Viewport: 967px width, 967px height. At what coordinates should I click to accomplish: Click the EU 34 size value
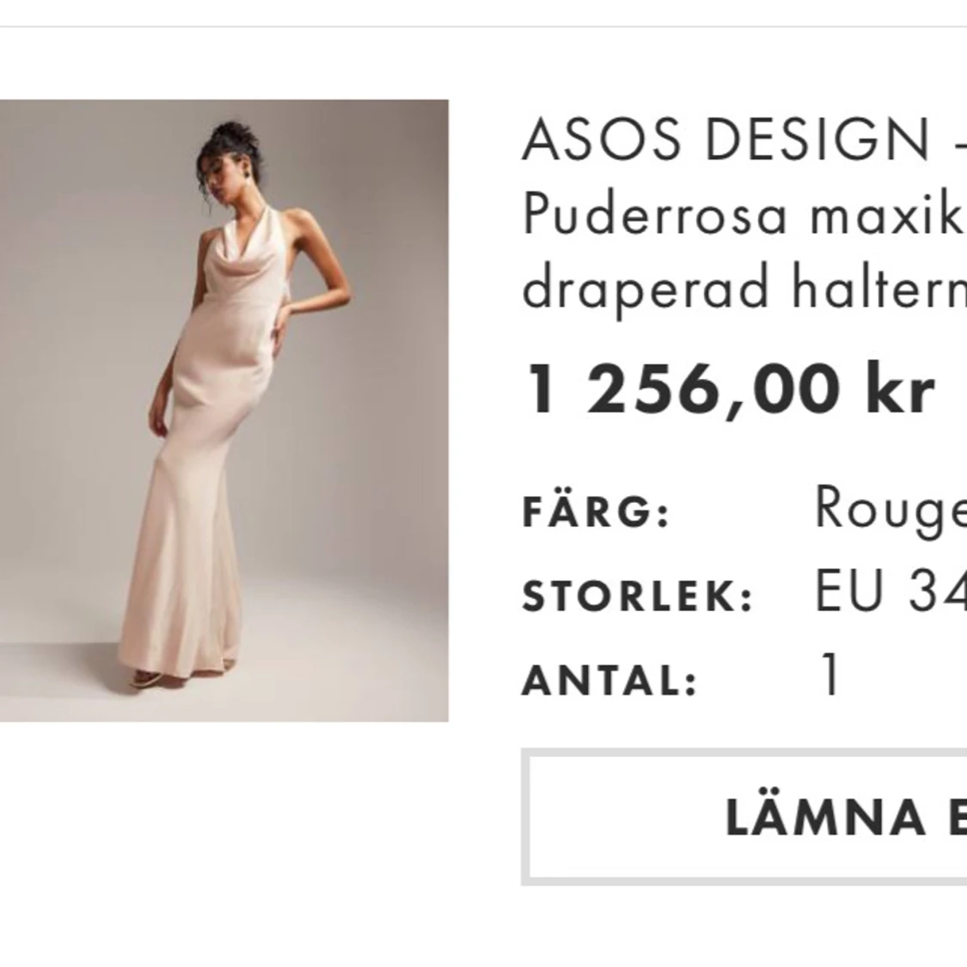coord(890,591)
